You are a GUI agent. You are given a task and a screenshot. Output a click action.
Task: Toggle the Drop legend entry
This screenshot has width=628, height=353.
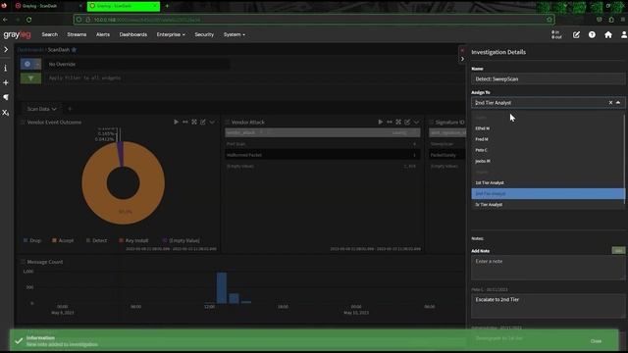pos(32,240)
